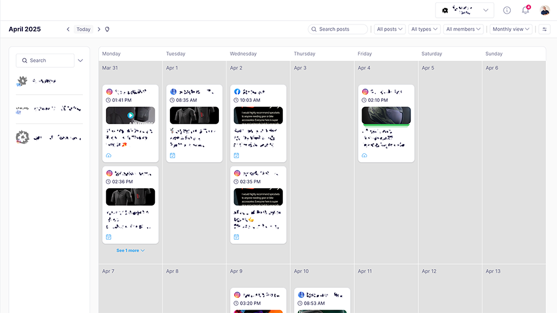
Task: Select the second account row in sidebar
Action: point(49,109)
